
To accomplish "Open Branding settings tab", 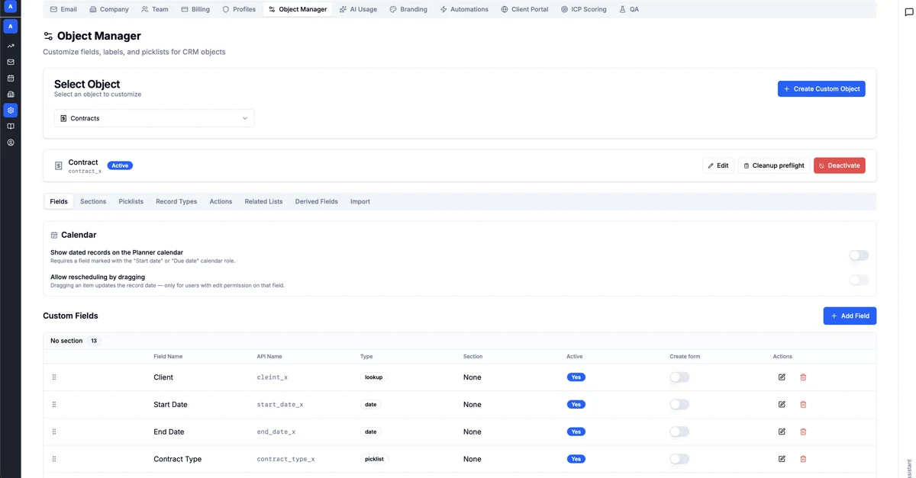I will pos(408,9).
